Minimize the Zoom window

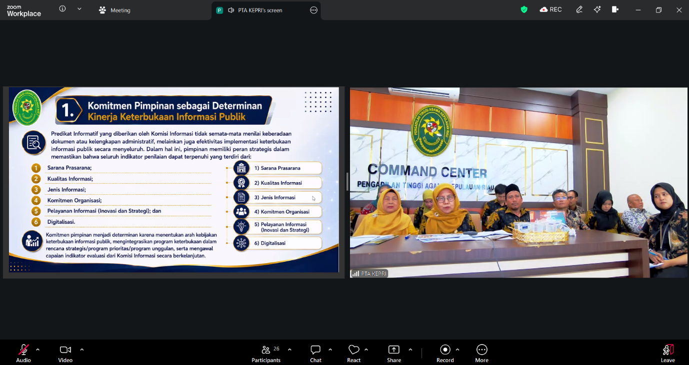[638, 10]
